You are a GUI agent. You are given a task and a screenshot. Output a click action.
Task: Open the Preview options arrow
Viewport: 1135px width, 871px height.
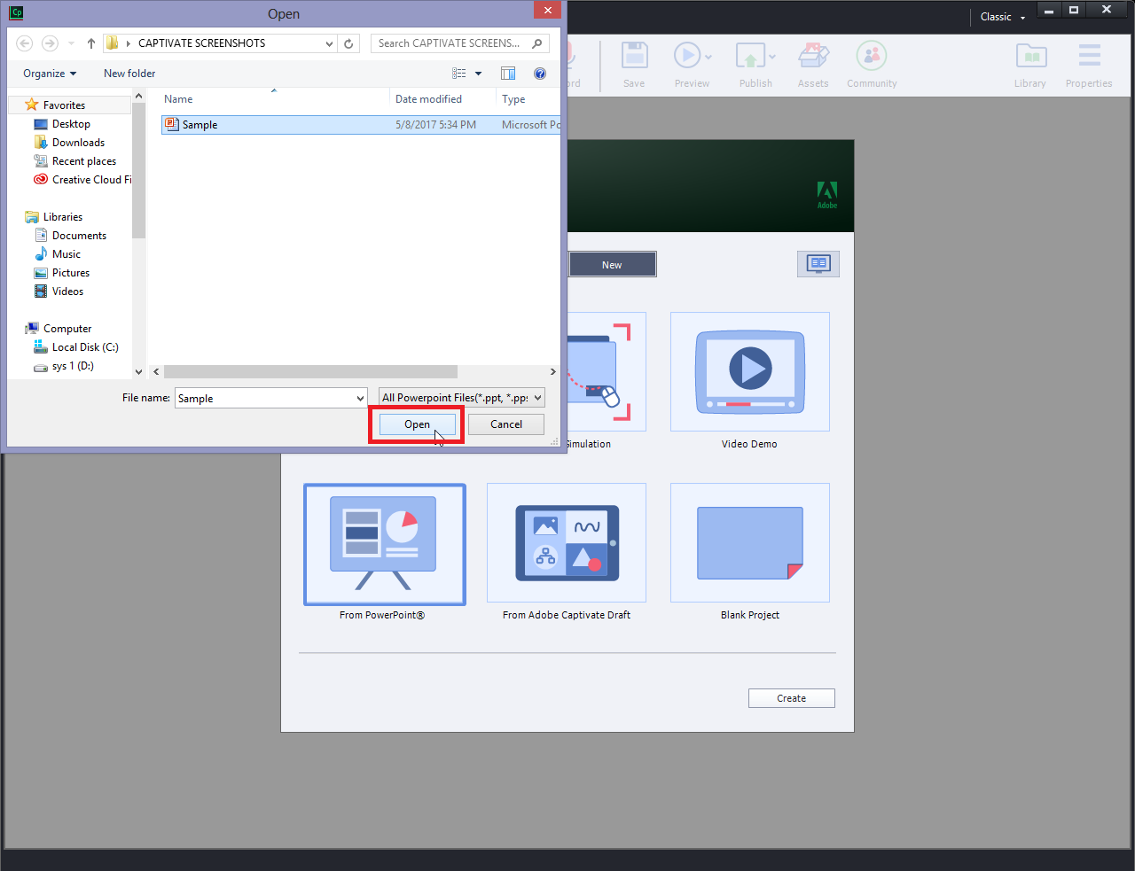point(708,57)
